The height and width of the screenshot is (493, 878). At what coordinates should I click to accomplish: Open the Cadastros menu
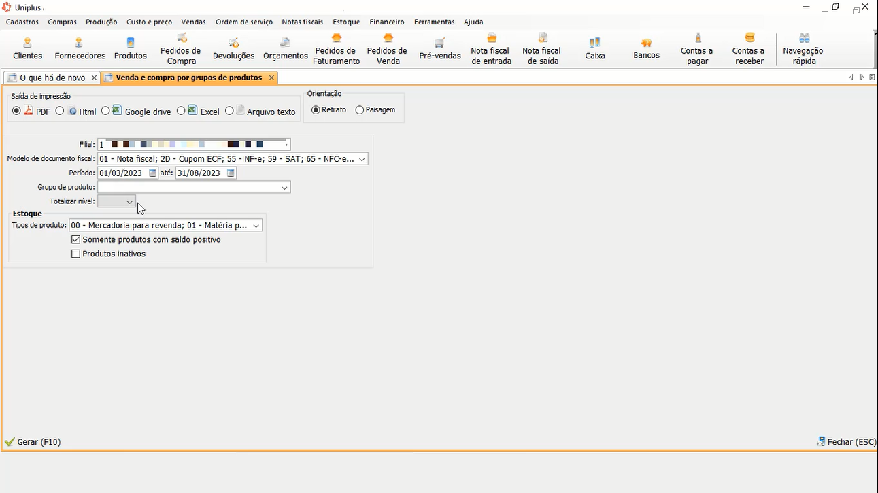coord(22,22)
